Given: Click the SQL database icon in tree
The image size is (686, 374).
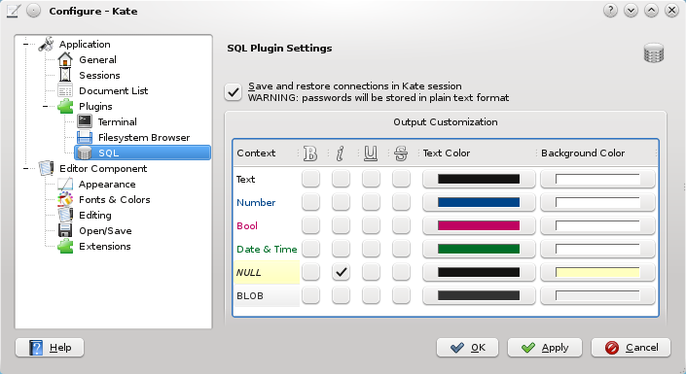Looking at the screenshot, I should pyautogui.click(x=85, y=153).
